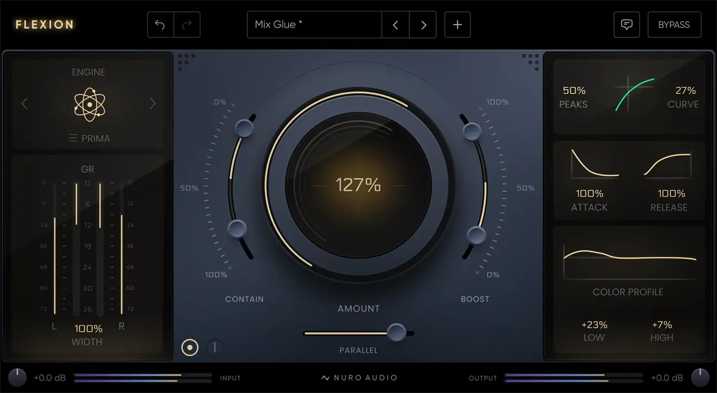Click the ENGINE heading text
Viewport: 717px width, 393px height.
click(x=89, y=72)
